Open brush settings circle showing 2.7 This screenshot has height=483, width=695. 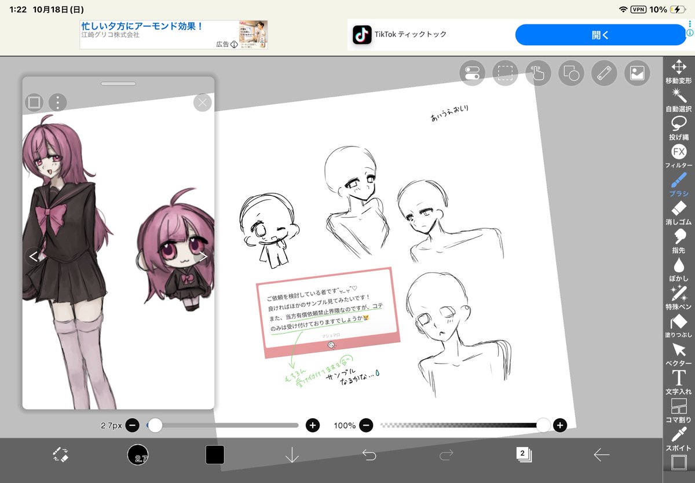coord(138,455)
